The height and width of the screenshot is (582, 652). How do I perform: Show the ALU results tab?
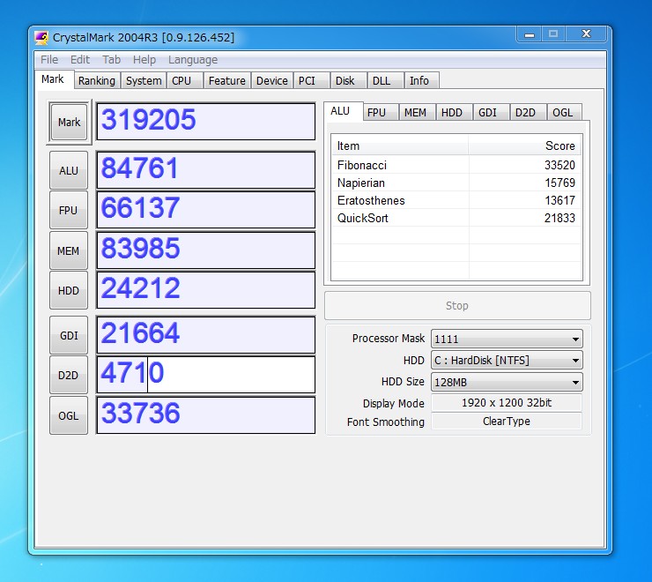(x=343, y=111)
